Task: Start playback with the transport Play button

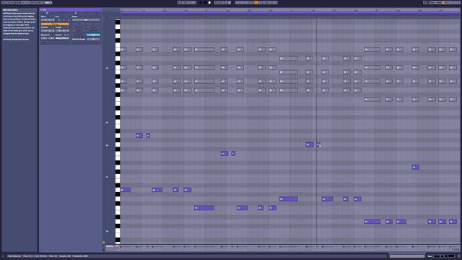Action: [201, 3]
